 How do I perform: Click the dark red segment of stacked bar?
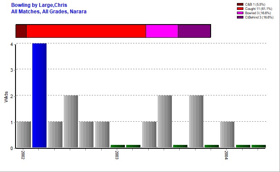pos(21,31)
